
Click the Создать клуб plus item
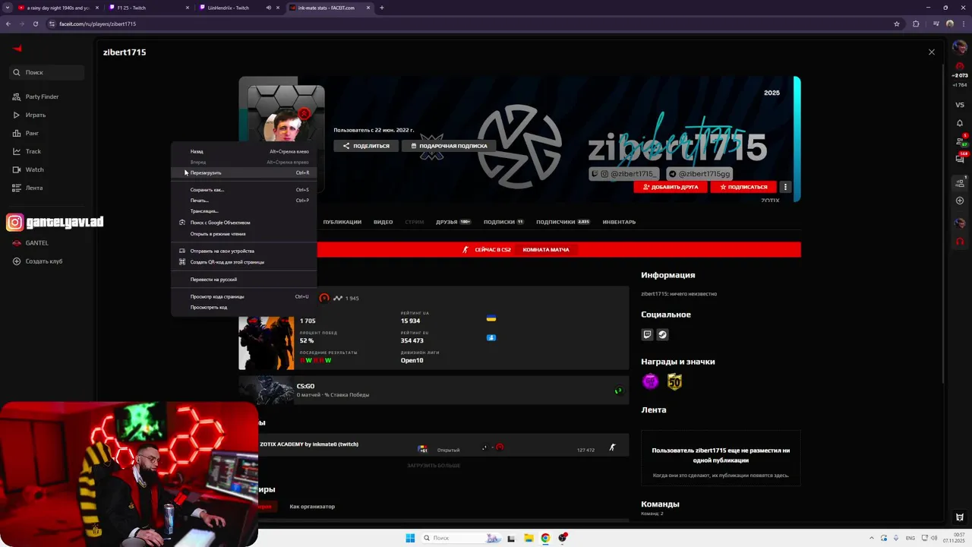click(x=37, y=261)
